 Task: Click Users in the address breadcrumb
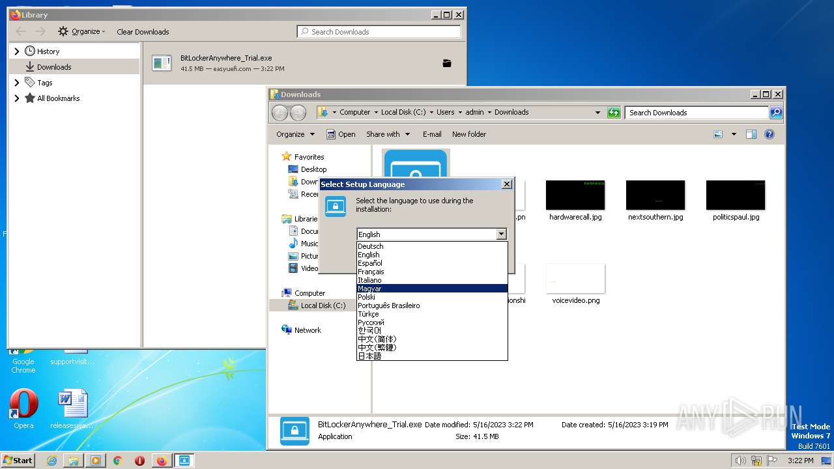446,112
